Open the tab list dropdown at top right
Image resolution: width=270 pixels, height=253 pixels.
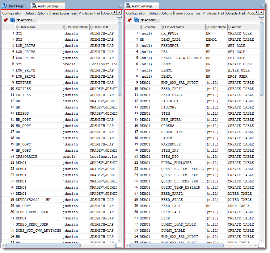[x=264, y=6]
